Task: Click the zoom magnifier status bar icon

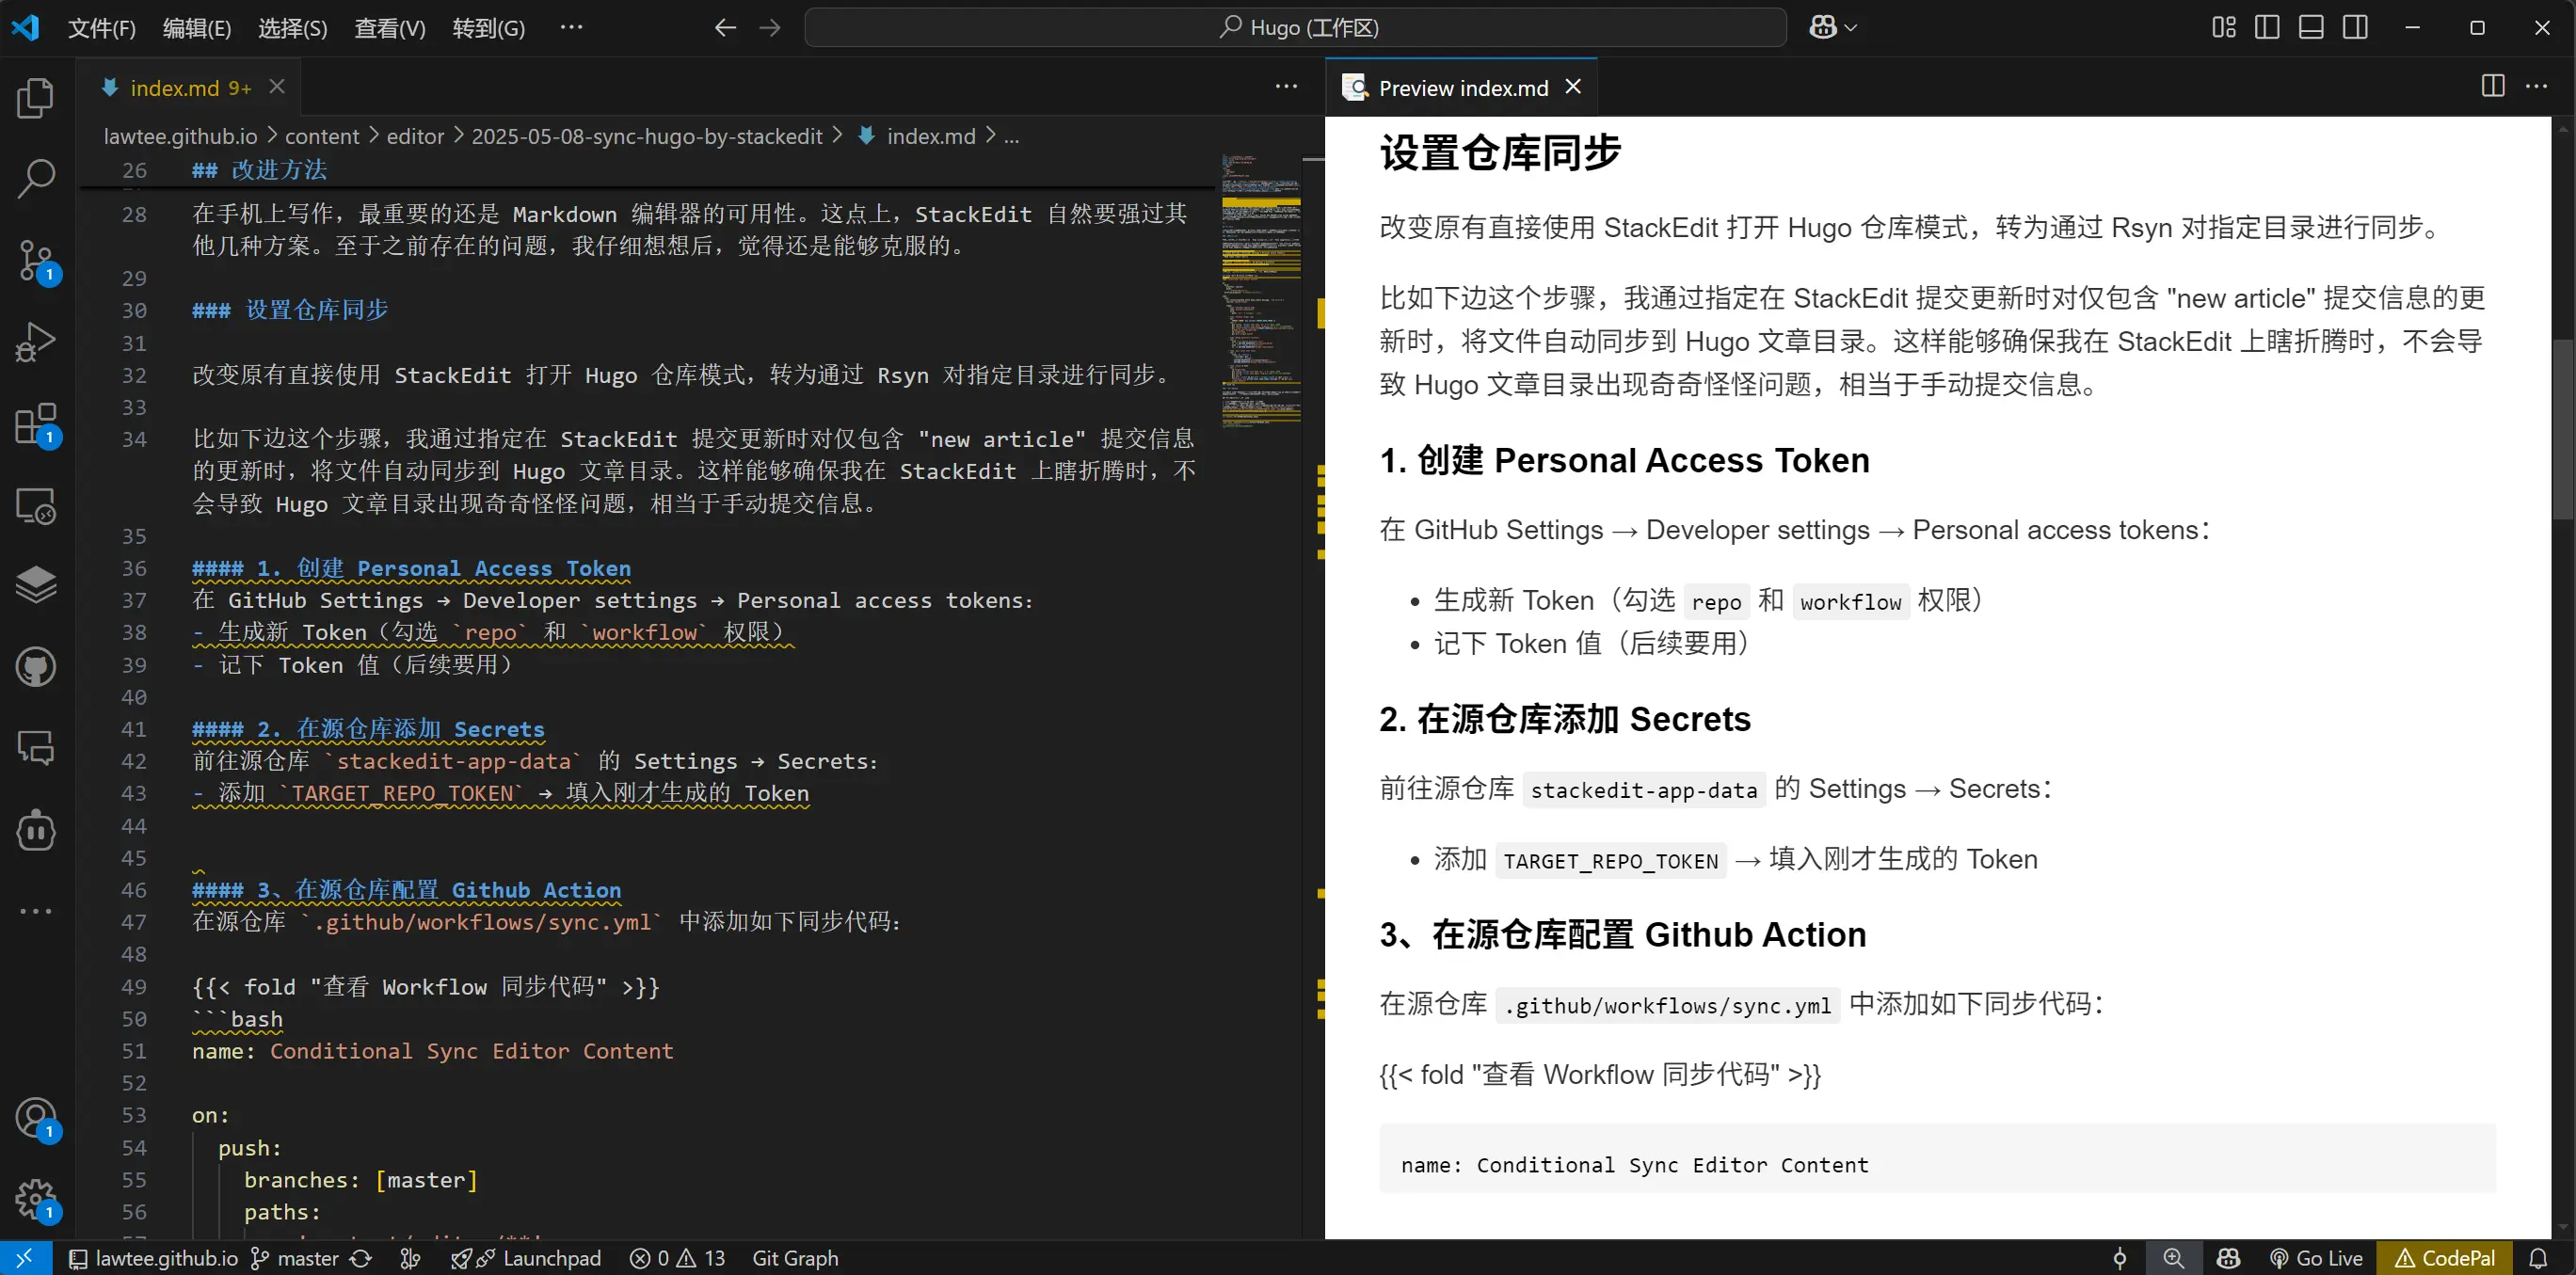Action: 2173,1258
